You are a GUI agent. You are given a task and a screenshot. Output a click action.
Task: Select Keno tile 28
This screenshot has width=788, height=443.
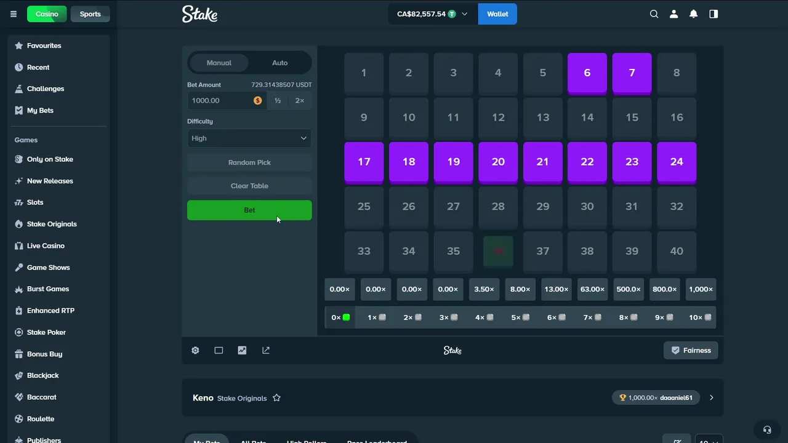pos(498,207)
